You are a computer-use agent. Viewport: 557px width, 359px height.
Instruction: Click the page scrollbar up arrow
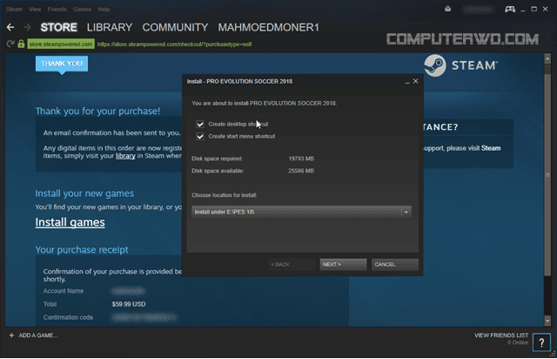[x=547, y=58]
